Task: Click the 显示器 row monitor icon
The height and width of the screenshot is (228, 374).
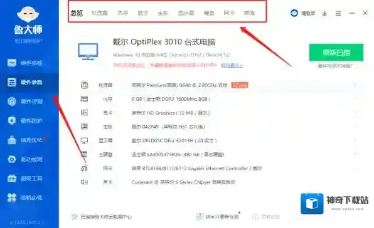Action: click(x=84, y=140)
